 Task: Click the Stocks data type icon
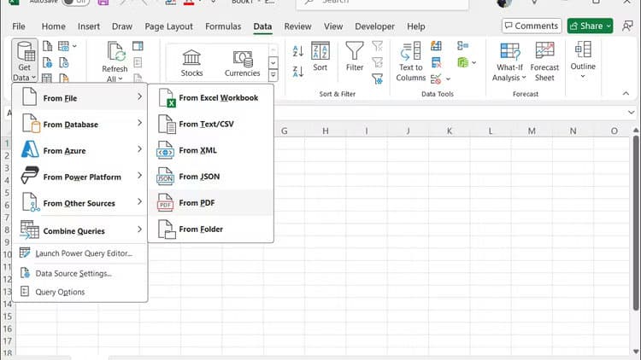pos(191,59)
